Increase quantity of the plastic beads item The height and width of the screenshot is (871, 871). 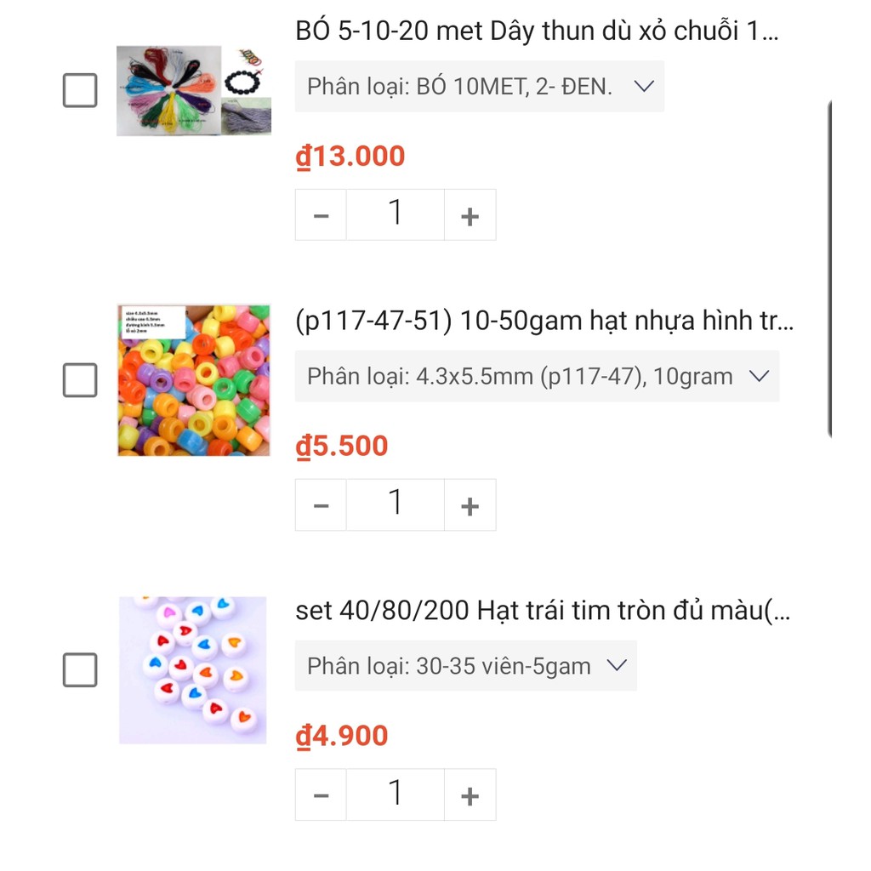click(x=470, y=504)
